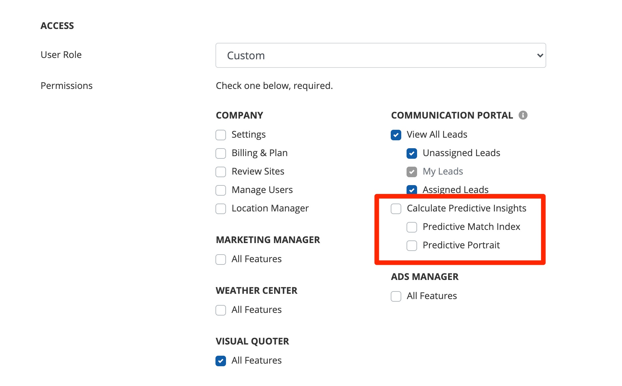The width and height of the screenshot is (622, 386).
Task: Open the User Role dropdown
Action: click(x=380, y=55)
